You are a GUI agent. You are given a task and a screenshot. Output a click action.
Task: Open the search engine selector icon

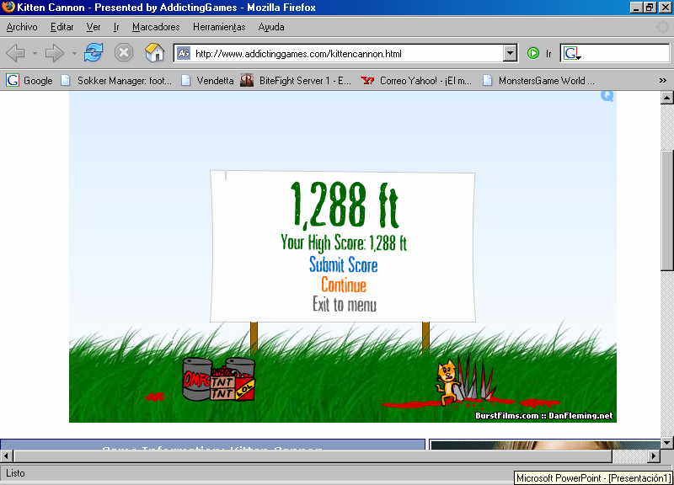coord(573,53)
